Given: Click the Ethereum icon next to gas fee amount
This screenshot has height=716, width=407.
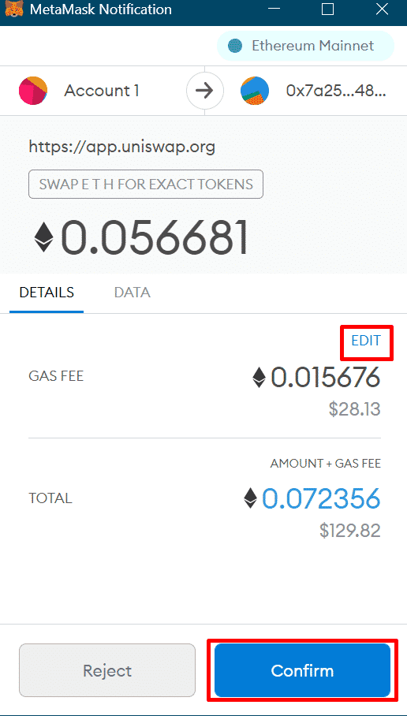Looking at the screenshot, I should tap(259, 378).
